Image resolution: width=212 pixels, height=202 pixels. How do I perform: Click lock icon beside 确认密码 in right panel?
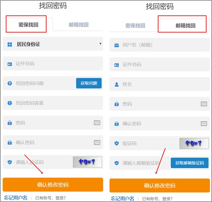(117, 124)
